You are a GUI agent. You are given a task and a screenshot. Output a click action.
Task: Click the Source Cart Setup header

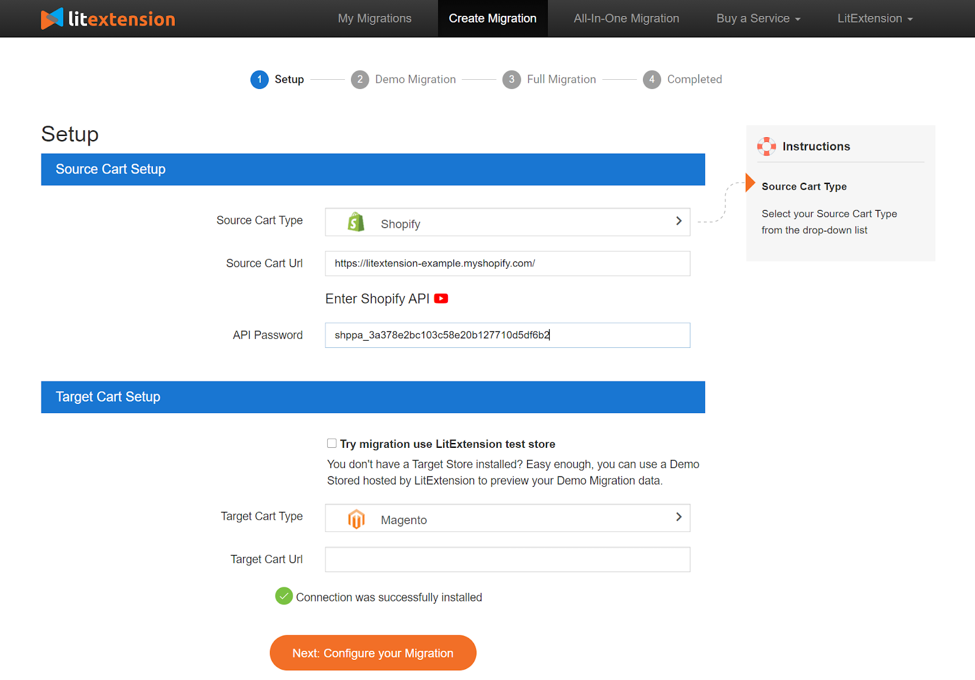373,169
